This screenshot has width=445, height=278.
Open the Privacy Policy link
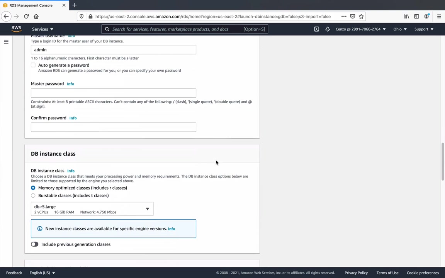tap(356, 273)
